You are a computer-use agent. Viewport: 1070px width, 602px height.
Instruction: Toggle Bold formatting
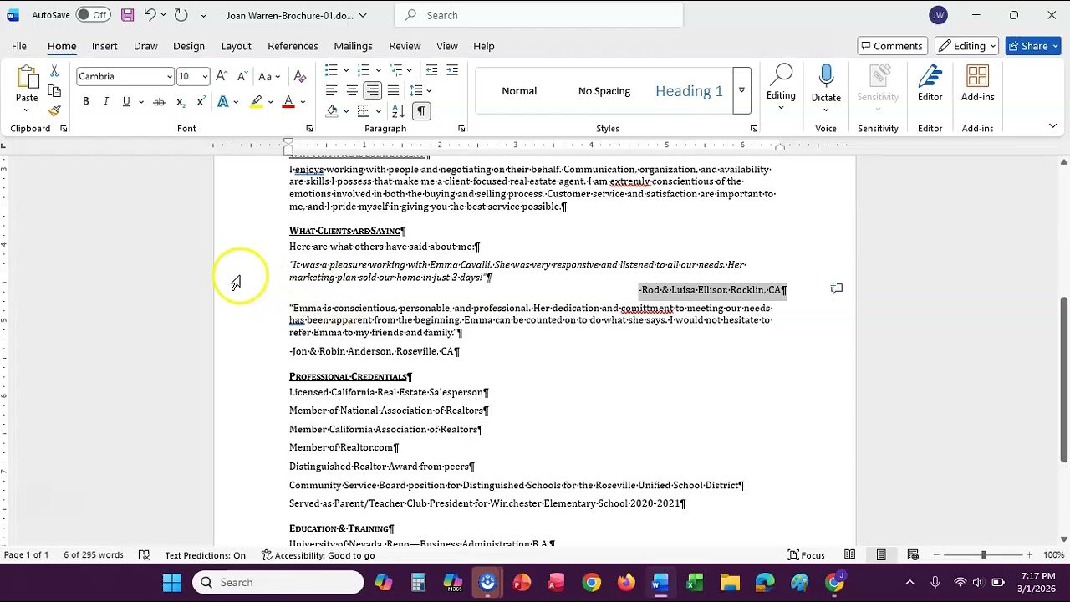(85, 102)
